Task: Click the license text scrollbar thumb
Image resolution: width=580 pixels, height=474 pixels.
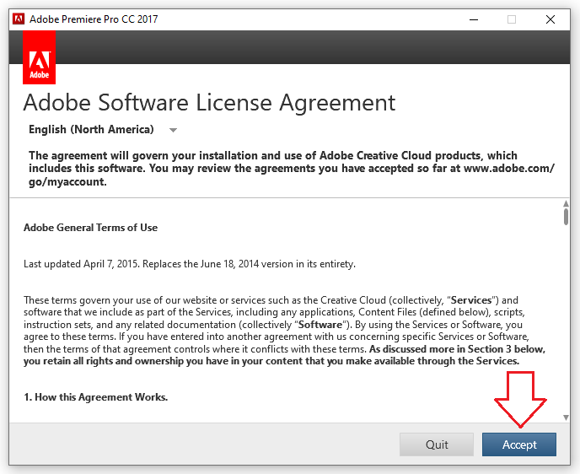Action: [x=566, y=217]
